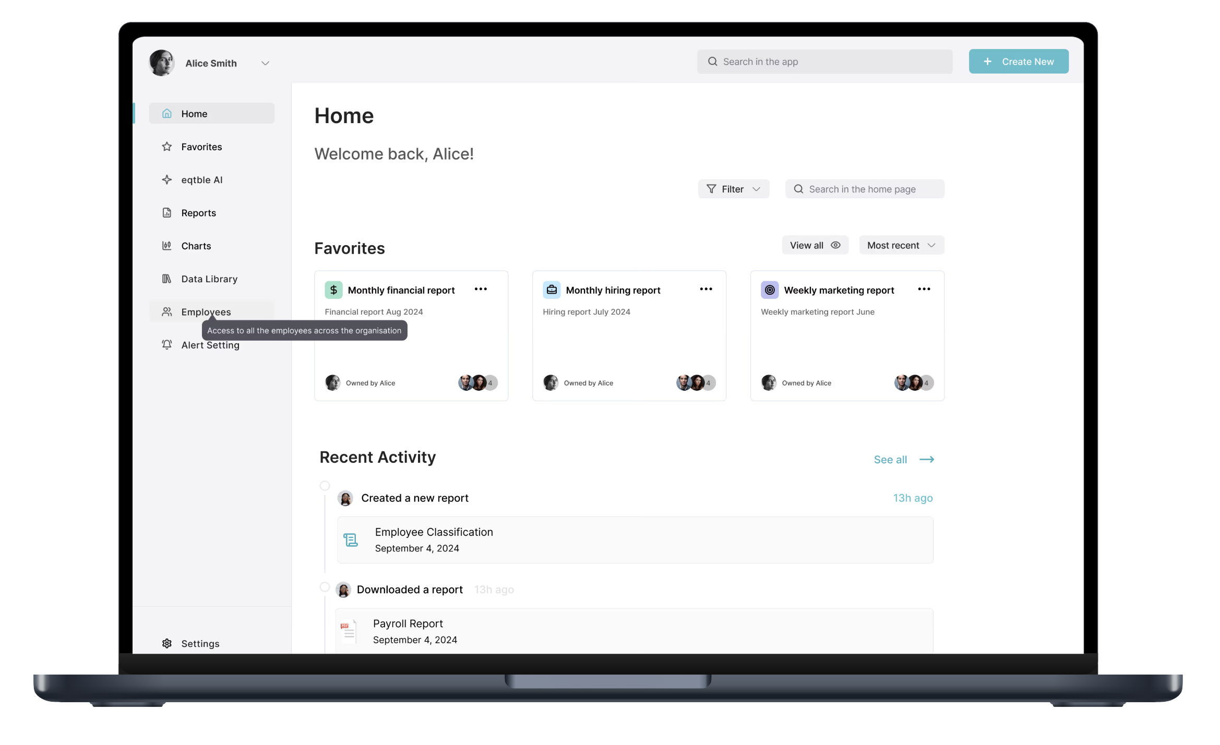
Task: Follow the See all activity link
Action: point(903,460)
